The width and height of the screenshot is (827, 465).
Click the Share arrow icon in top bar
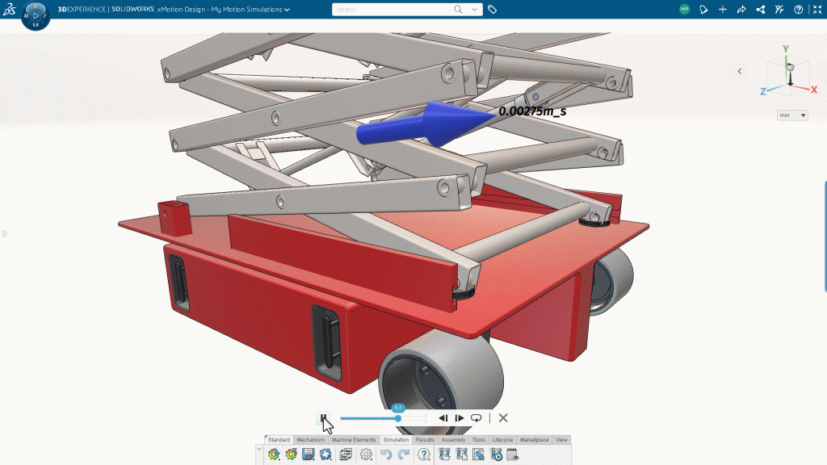741,10
